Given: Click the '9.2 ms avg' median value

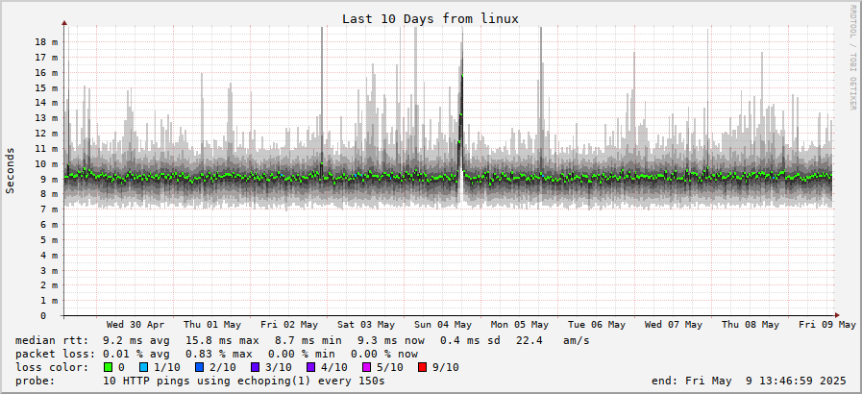Looking at the screenshot, I should tap(136, 341).
